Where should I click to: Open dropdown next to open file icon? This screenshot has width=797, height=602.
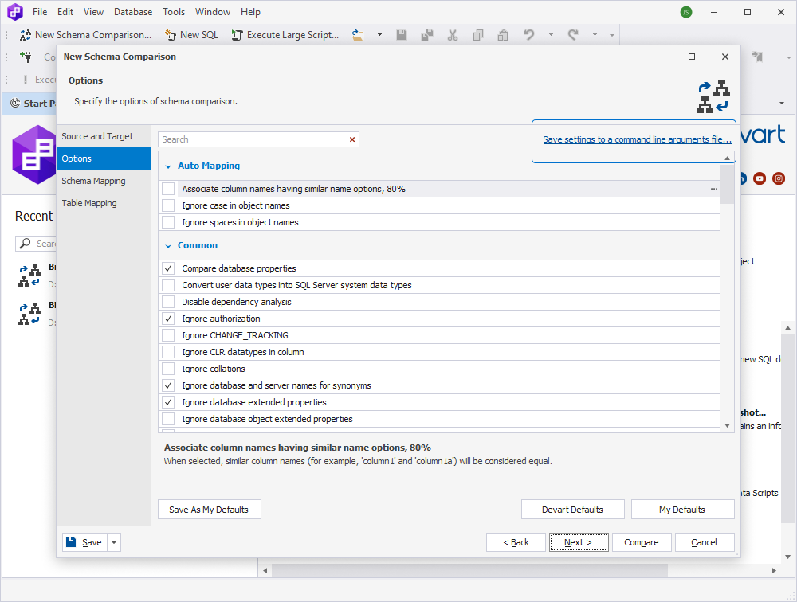point(379,35)
